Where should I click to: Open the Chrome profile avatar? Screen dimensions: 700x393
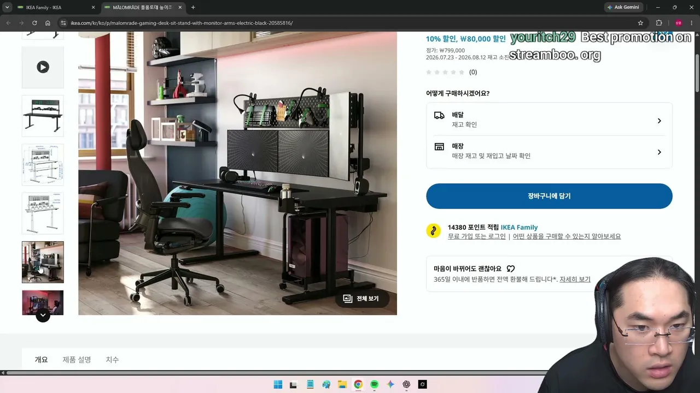(678, 23)
